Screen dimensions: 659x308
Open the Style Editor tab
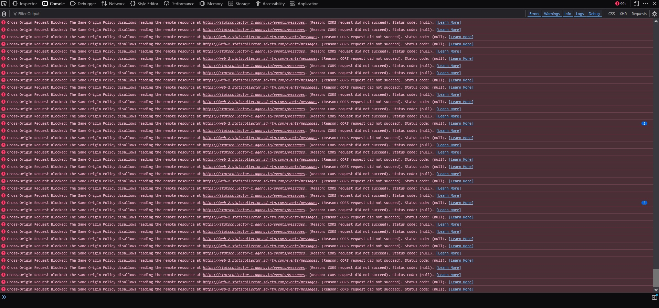144,3
